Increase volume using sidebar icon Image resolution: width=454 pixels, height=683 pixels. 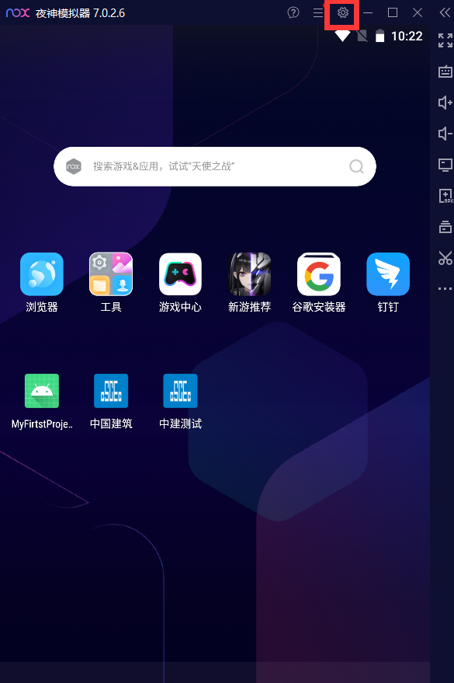click(445, 103)
